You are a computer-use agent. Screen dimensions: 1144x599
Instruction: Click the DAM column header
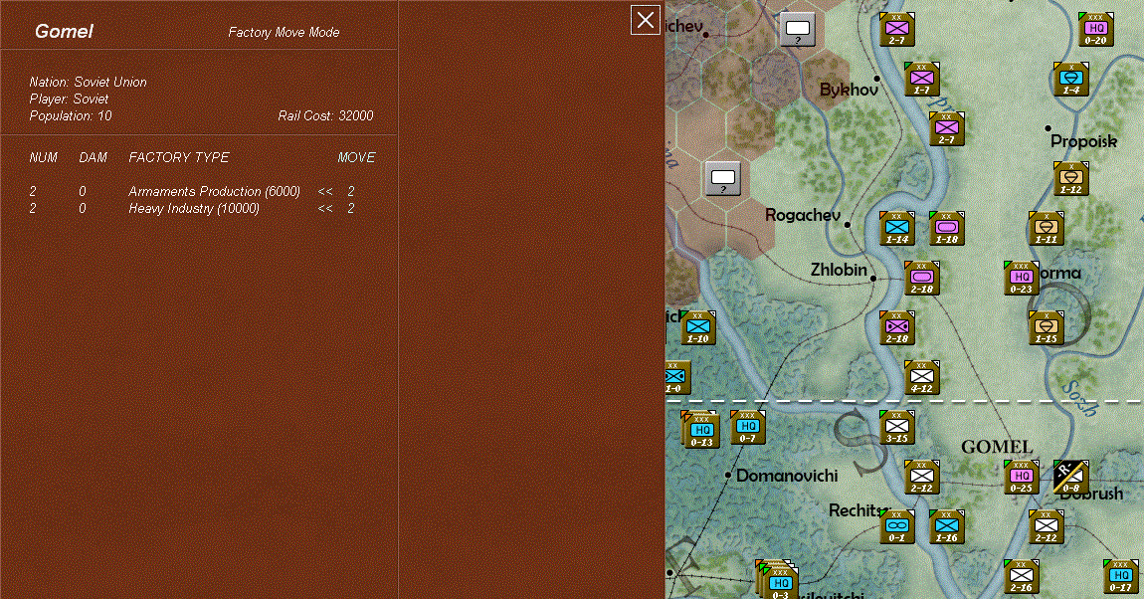point(93,157)
